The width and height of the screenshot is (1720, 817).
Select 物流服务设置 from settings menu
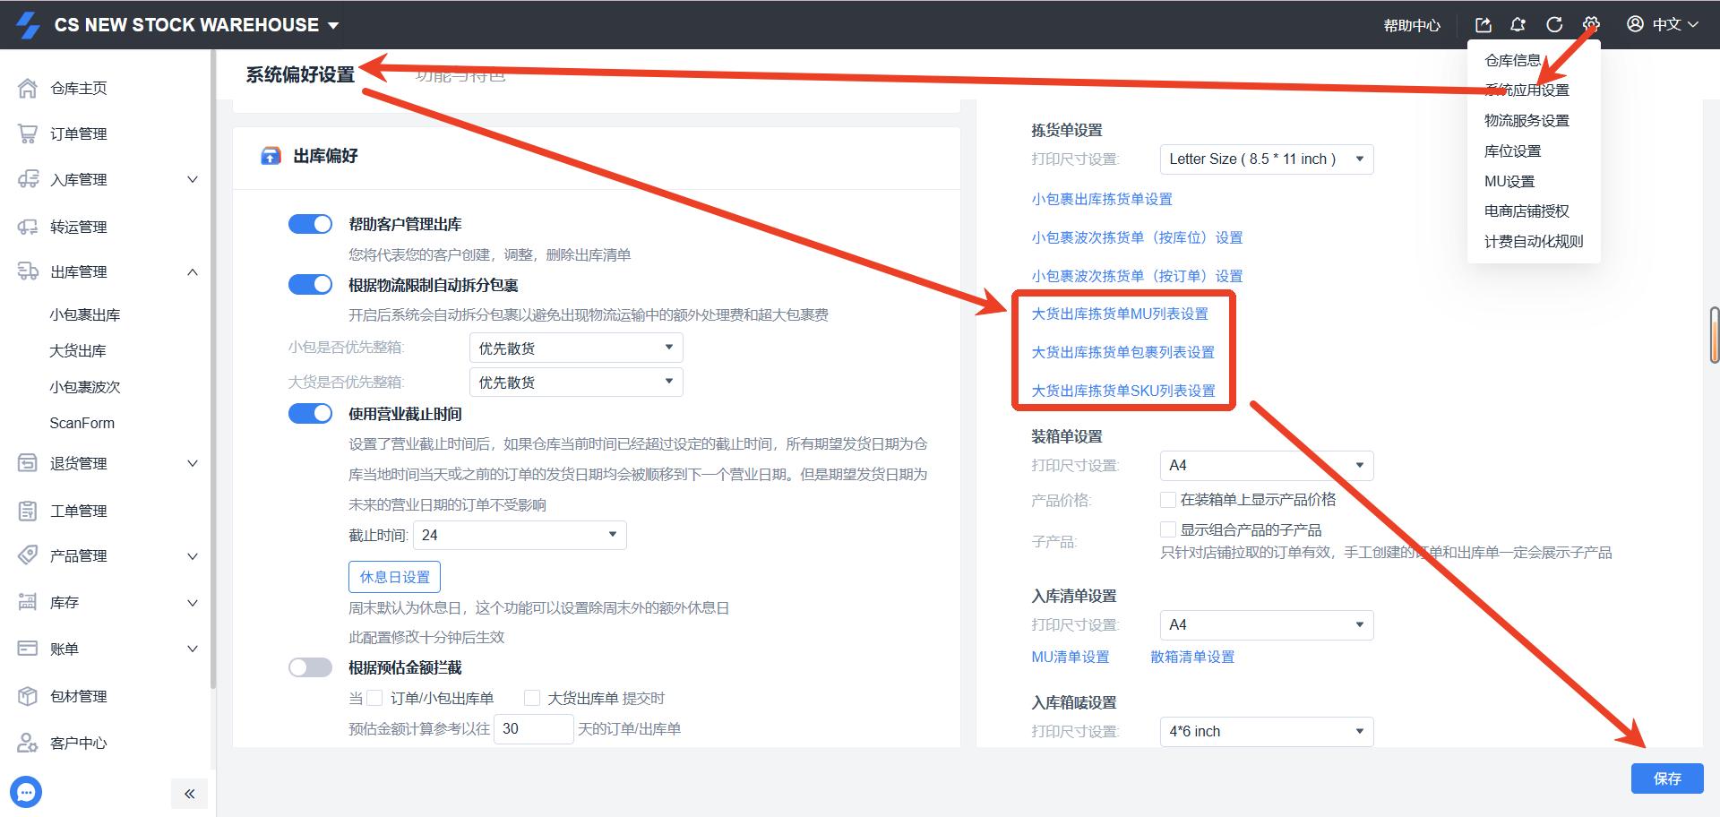point(1526,120)
